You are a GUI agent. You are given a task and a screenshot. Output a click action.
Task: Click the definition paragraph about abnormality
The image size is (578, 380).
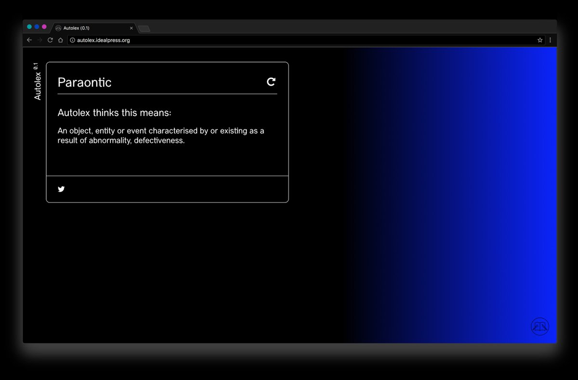(x=161, y=136)
